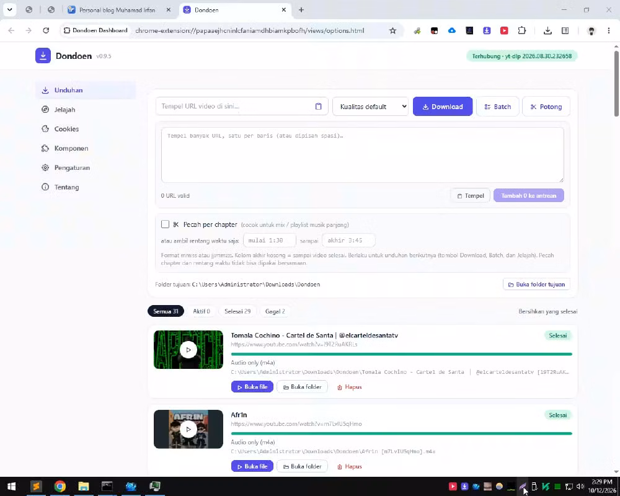
Task: Click Buka file for Afr1n
Action: pyautogui.click(x=252, y=466)
